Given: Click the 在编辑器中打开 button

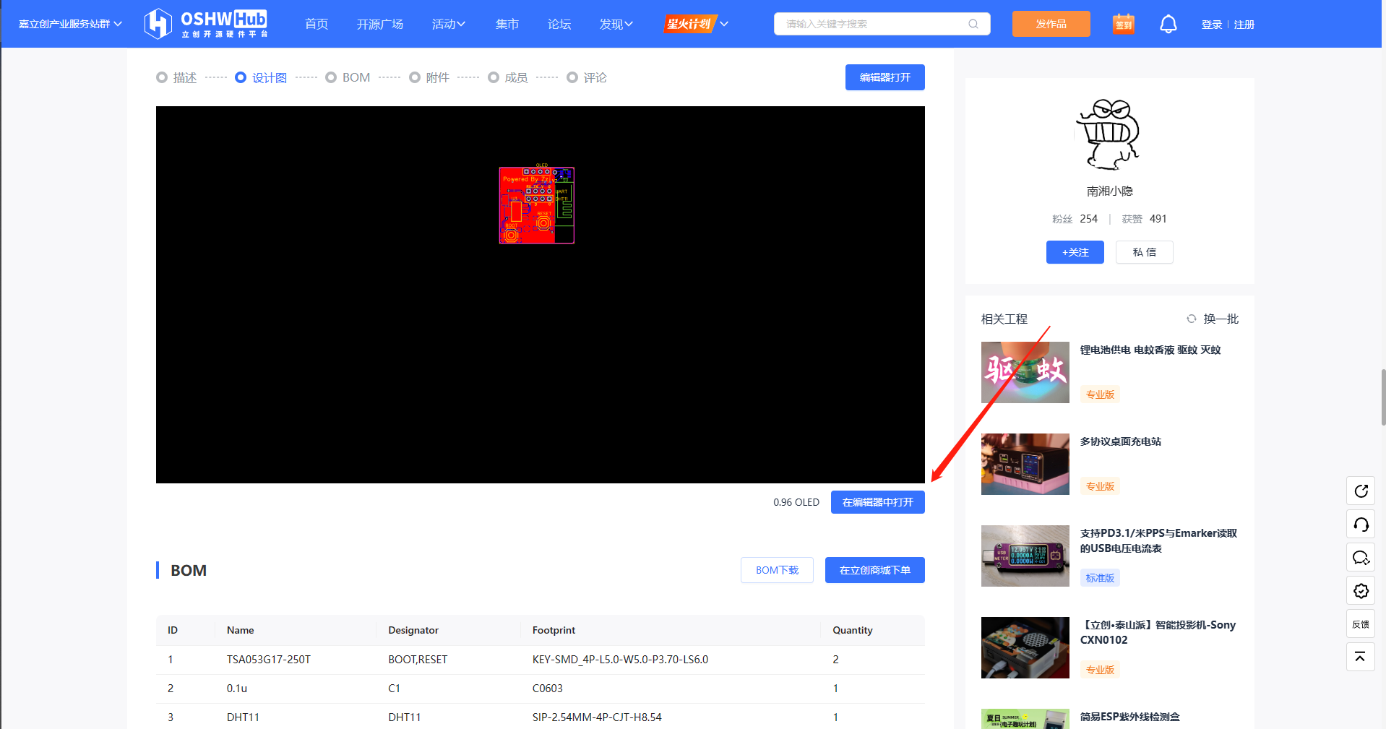Looking at the screenshot, I should click(x=877, y=502).
